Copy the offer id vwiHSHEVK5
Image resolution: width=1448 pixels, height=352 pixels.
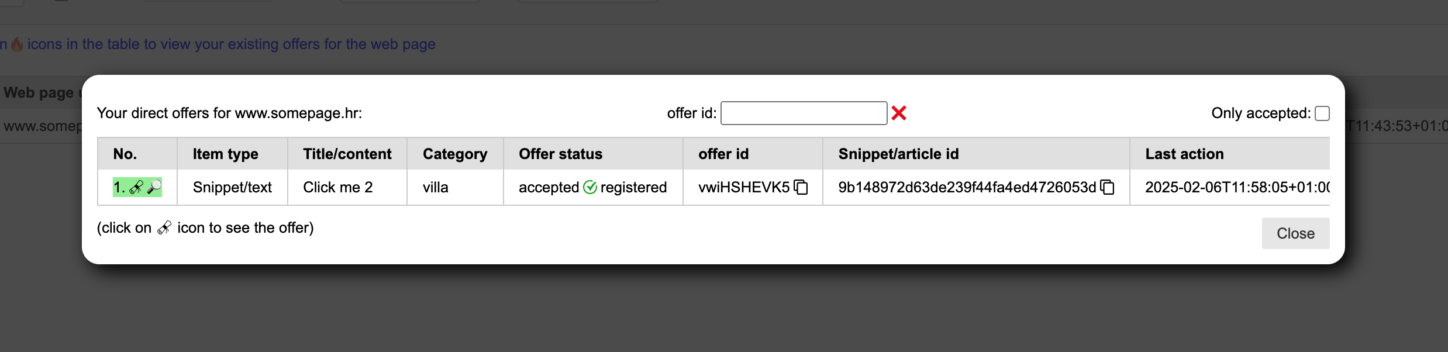pos(801,187)
